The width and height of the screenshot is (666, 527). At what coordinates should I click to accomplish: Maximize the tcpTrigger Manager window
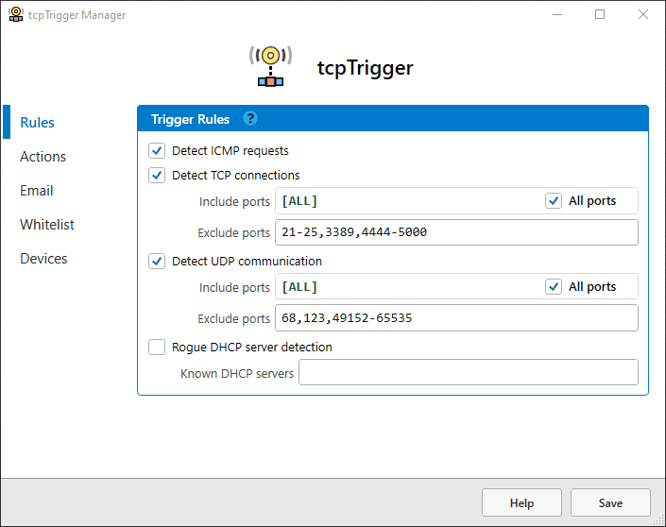600,14
